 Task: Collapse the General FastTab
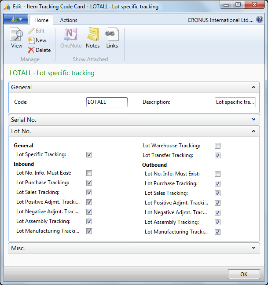point(253,87)
